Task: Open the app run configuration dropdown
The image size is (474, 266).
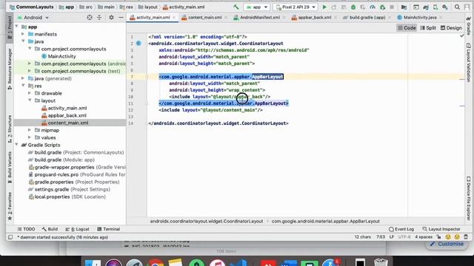Action: tap(257, 7)
